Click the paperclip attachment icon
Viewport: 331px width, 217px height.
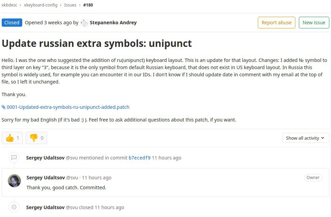click(3, 107)
